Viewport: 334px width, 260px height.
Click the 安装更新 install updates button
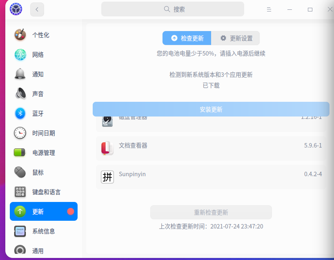(x=211, y=109)
